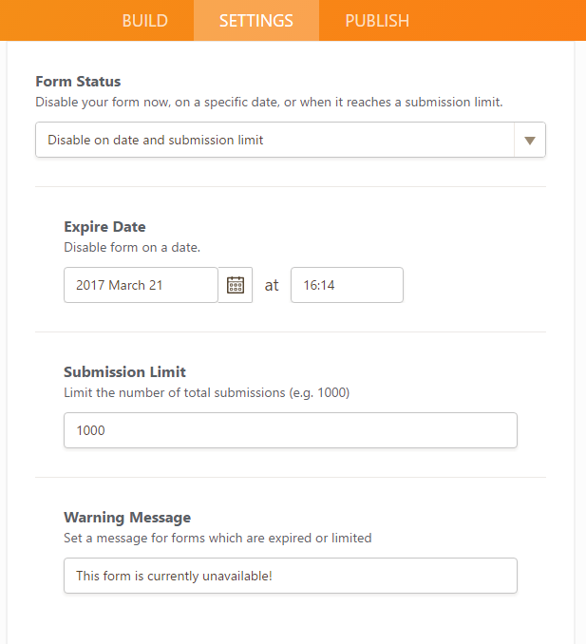586x644 pixels.
Task: Focus the Warning Message text field
Action: [x=290, y=576]
